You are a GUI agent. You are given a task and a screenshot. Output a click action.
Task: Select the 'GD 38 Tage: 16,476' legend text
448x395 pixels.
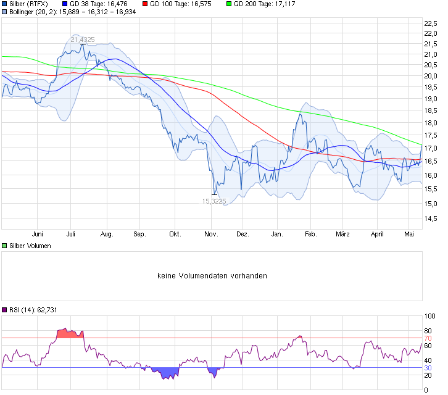99,4
